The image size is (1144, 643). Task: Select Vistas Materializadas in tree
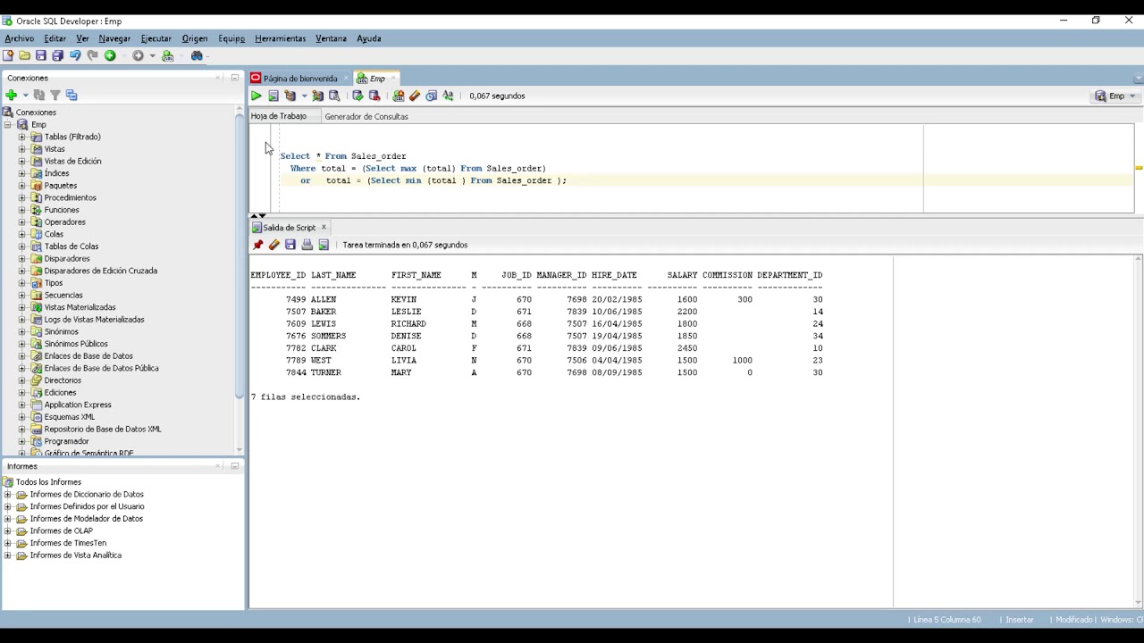coord(80,307)
